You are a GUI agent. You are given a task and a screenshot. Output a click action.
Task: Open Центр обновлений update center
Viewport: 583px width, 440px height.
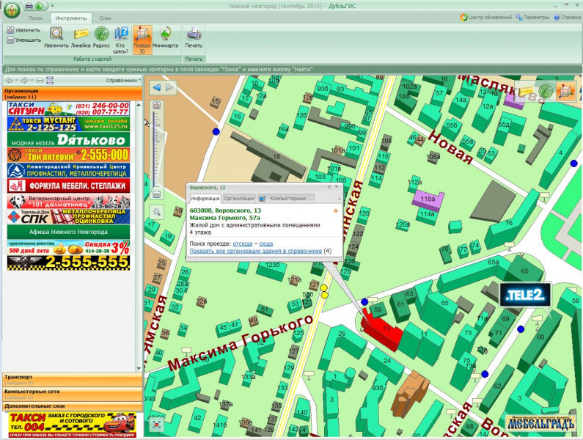tap(486, 18)
